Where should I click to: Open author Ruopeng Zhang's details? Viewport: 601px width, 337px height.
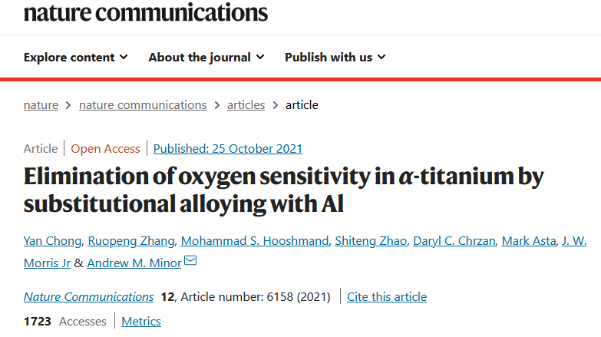pos(131,241)
